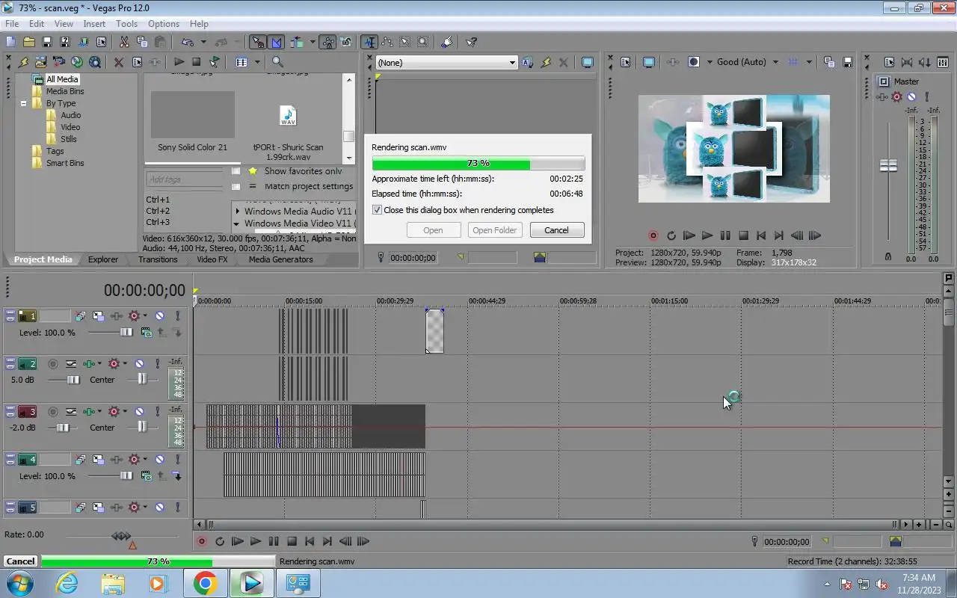Click the Extract Audio from CD icon

tap(76, 62)
